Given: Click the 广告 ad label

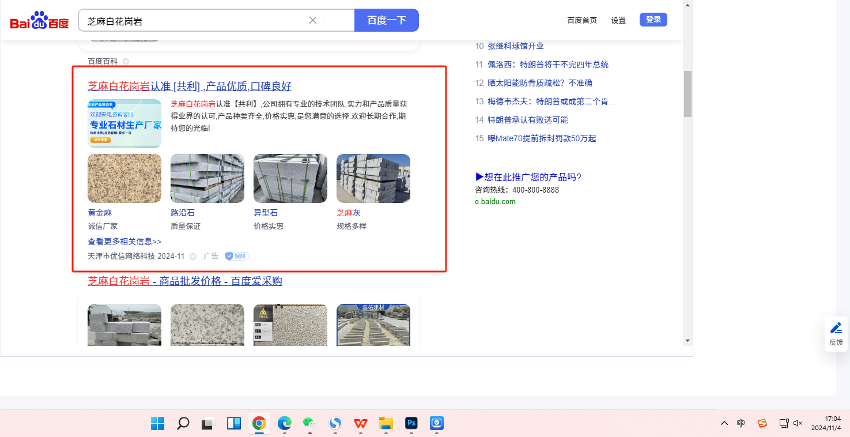Looking at the screenshot, I should click(x=211, y=256).
